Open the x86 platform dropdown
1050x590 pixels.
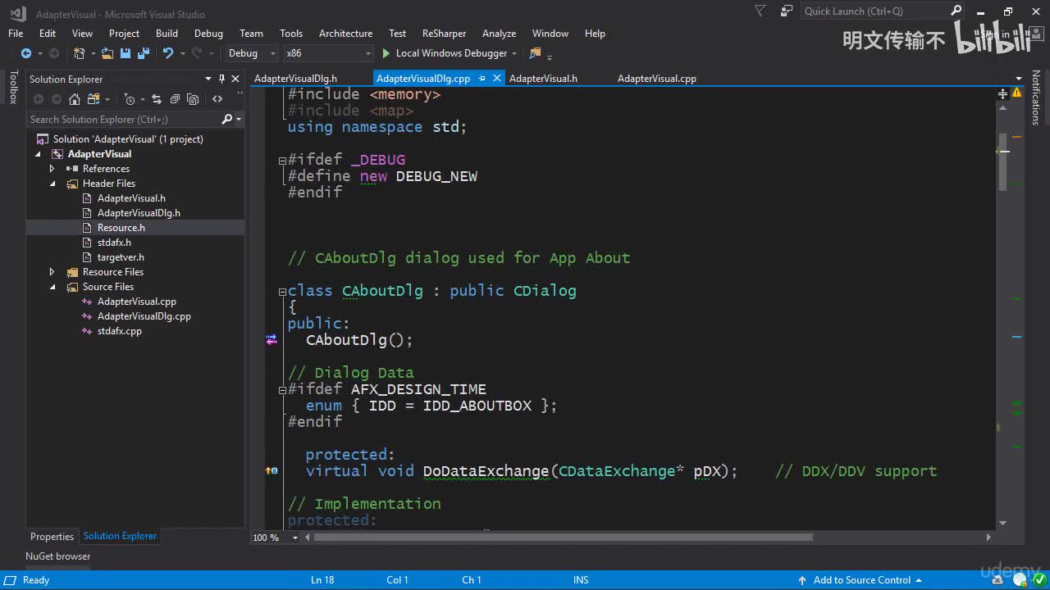coord(328,53)
